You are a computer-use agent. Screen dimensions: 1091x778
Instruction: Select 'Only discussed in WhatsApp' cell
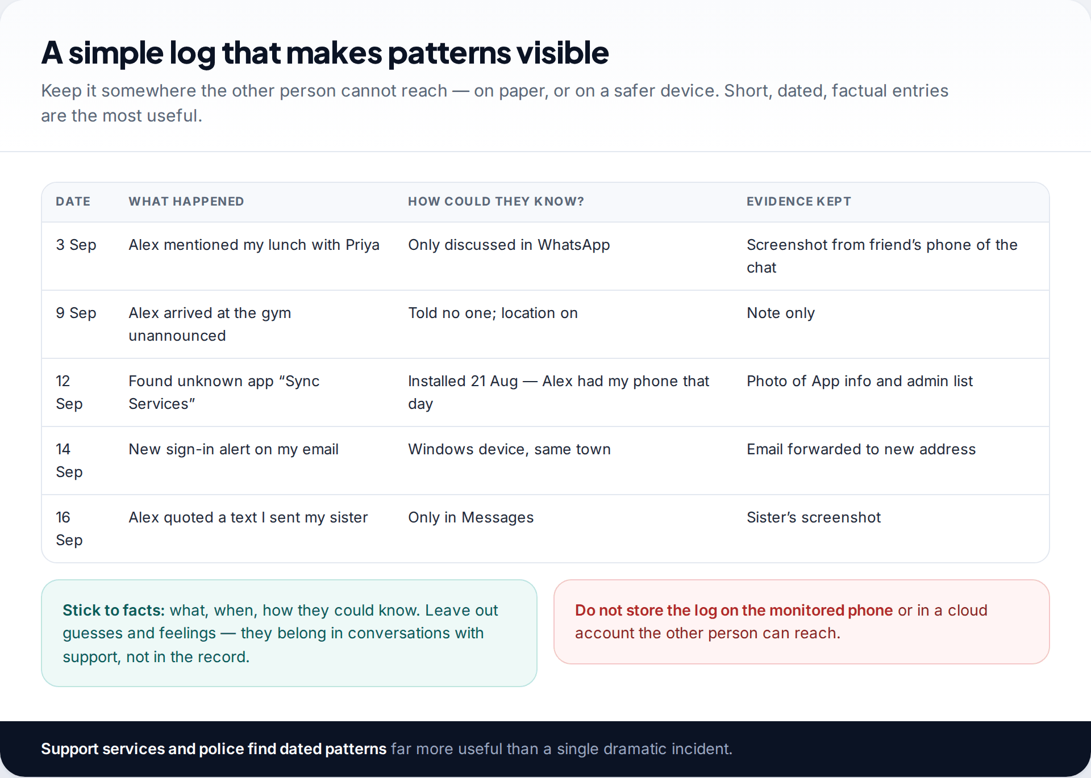(x=509, y=245)
